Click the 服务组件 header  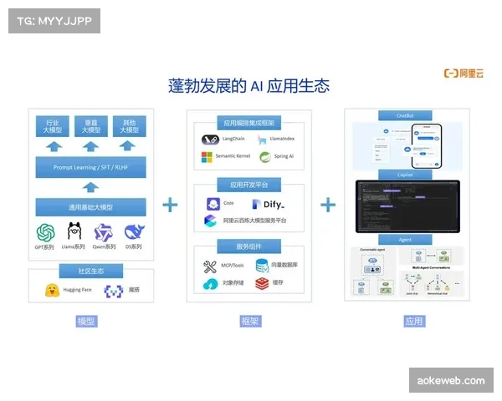(x=249, y=246)
